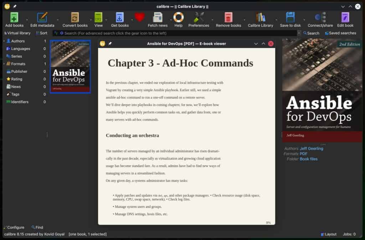Viewport: 365px width, 240px height.
Task: Expand the Authors category in Tag browser
Action: pos(4,41)
